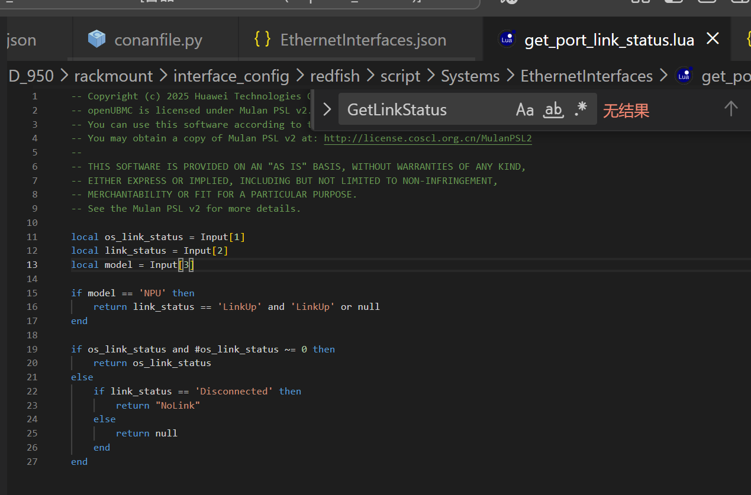Click the conanfile.py Python file icon
The image size is (751, 495).
coord(96,40)
